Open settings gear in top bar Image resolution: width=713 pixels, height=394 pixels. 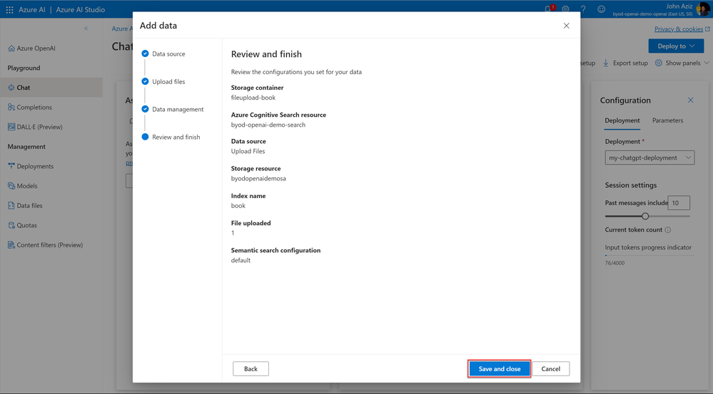(x=566, y=9)
